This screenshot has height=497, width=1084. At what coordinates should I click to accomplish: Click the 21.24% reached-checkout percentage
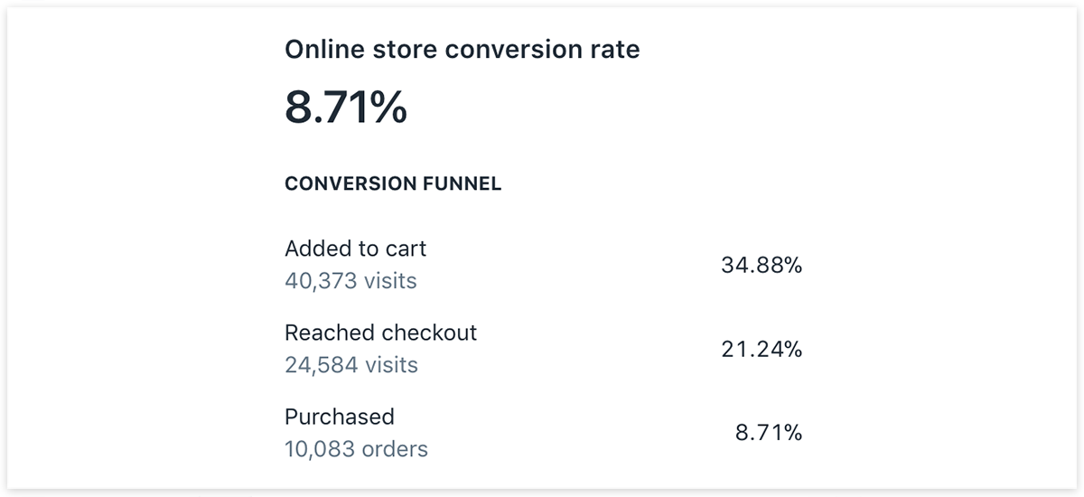click(x=762, y=349)
